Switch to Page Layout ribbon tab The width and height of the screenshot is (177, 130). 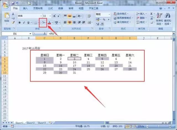(x=38, y=8)
